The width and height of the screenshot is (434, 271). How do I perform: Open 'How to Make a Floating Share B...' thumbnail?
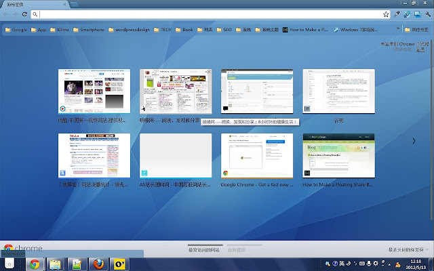pyautogui.click(x=339, y=155)
